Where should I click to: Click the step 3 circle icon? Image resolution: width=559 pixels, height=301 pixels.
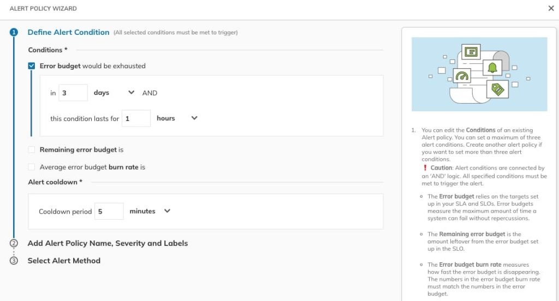(x=14, y=261)
